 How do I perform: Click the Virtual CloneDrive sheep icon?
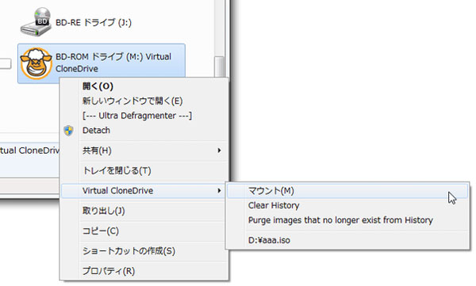point(36,63)
